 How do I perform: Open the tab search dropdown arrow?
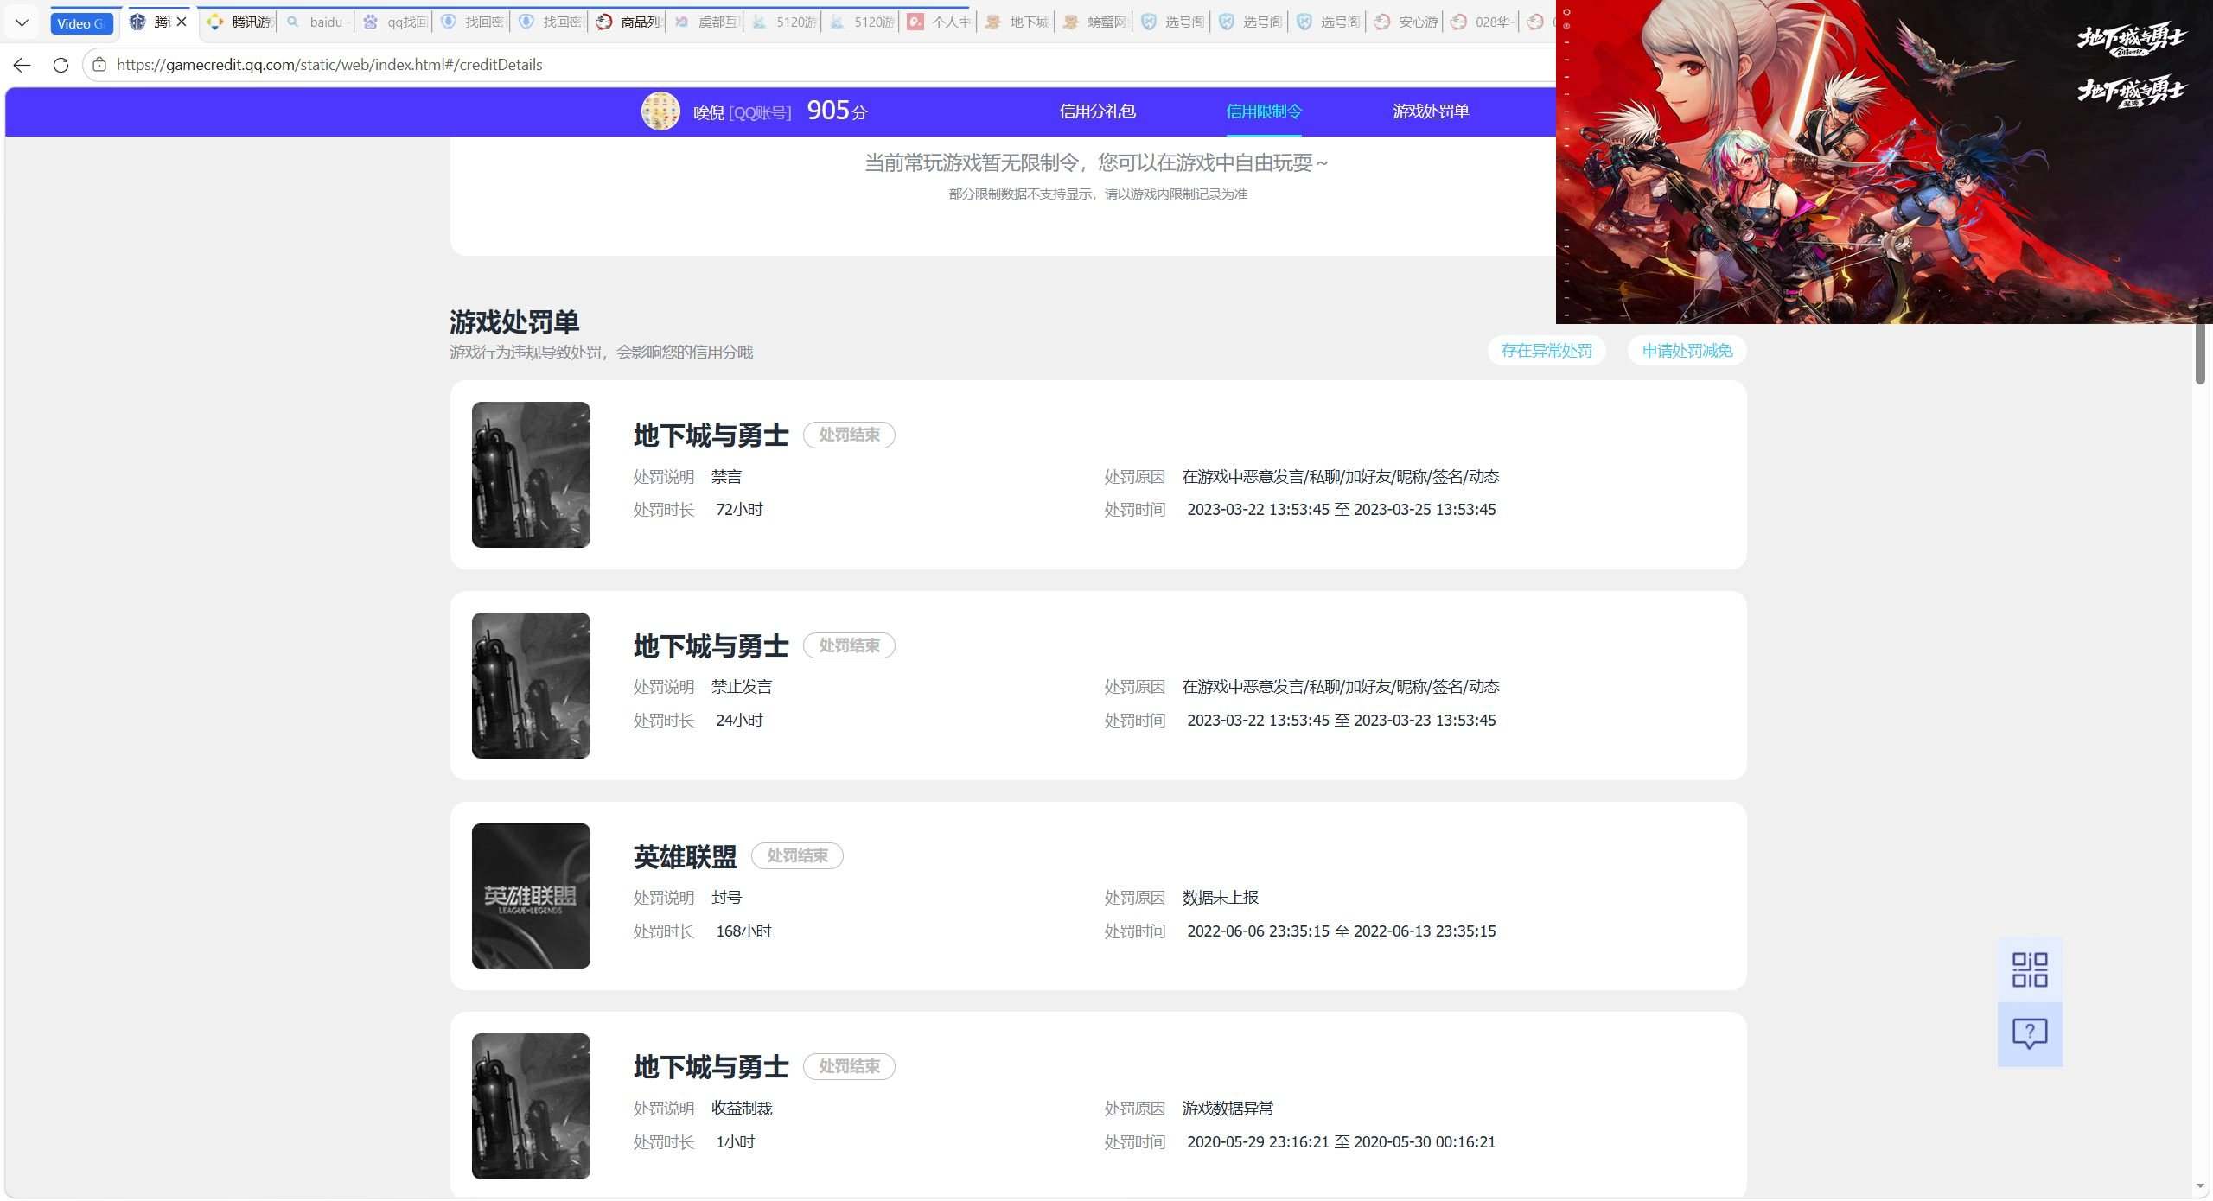click(22, 22)
